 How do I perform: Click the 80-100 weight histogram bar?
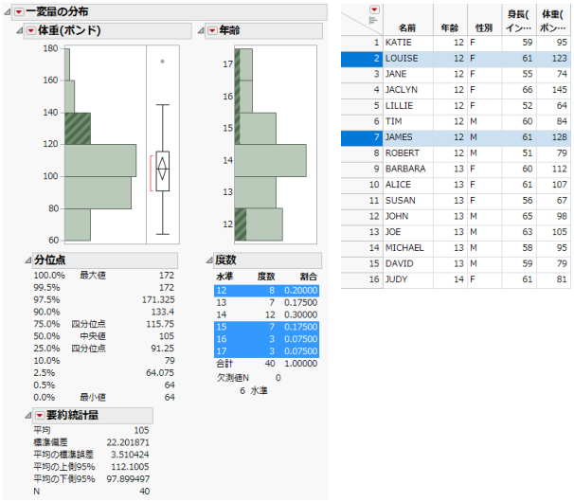point(99,192)
